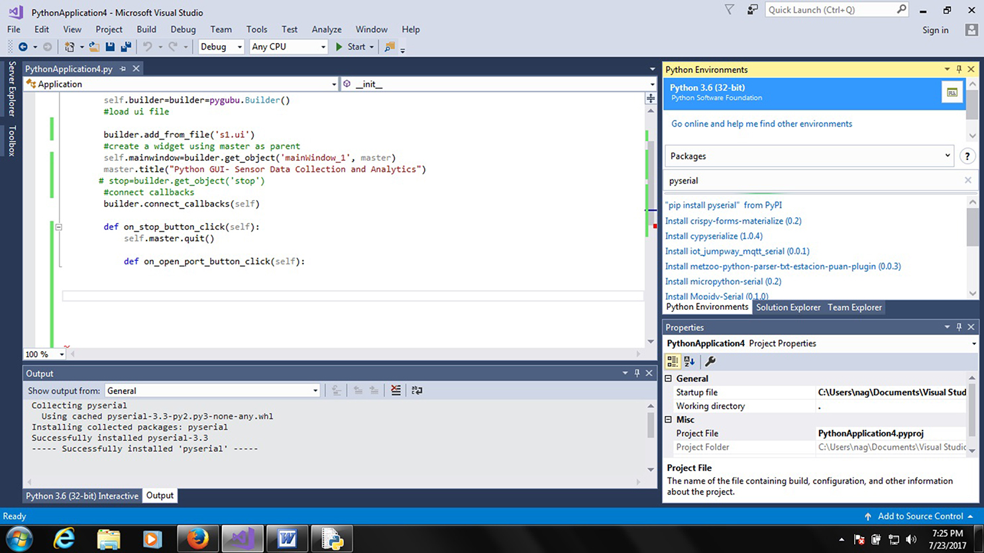The image size is (984, 553).
Task: Click Sign in at top right
Action: (x=935, y=30)
